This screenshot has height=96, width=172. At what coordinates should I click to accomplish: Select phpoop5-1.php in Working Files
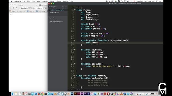55,13
